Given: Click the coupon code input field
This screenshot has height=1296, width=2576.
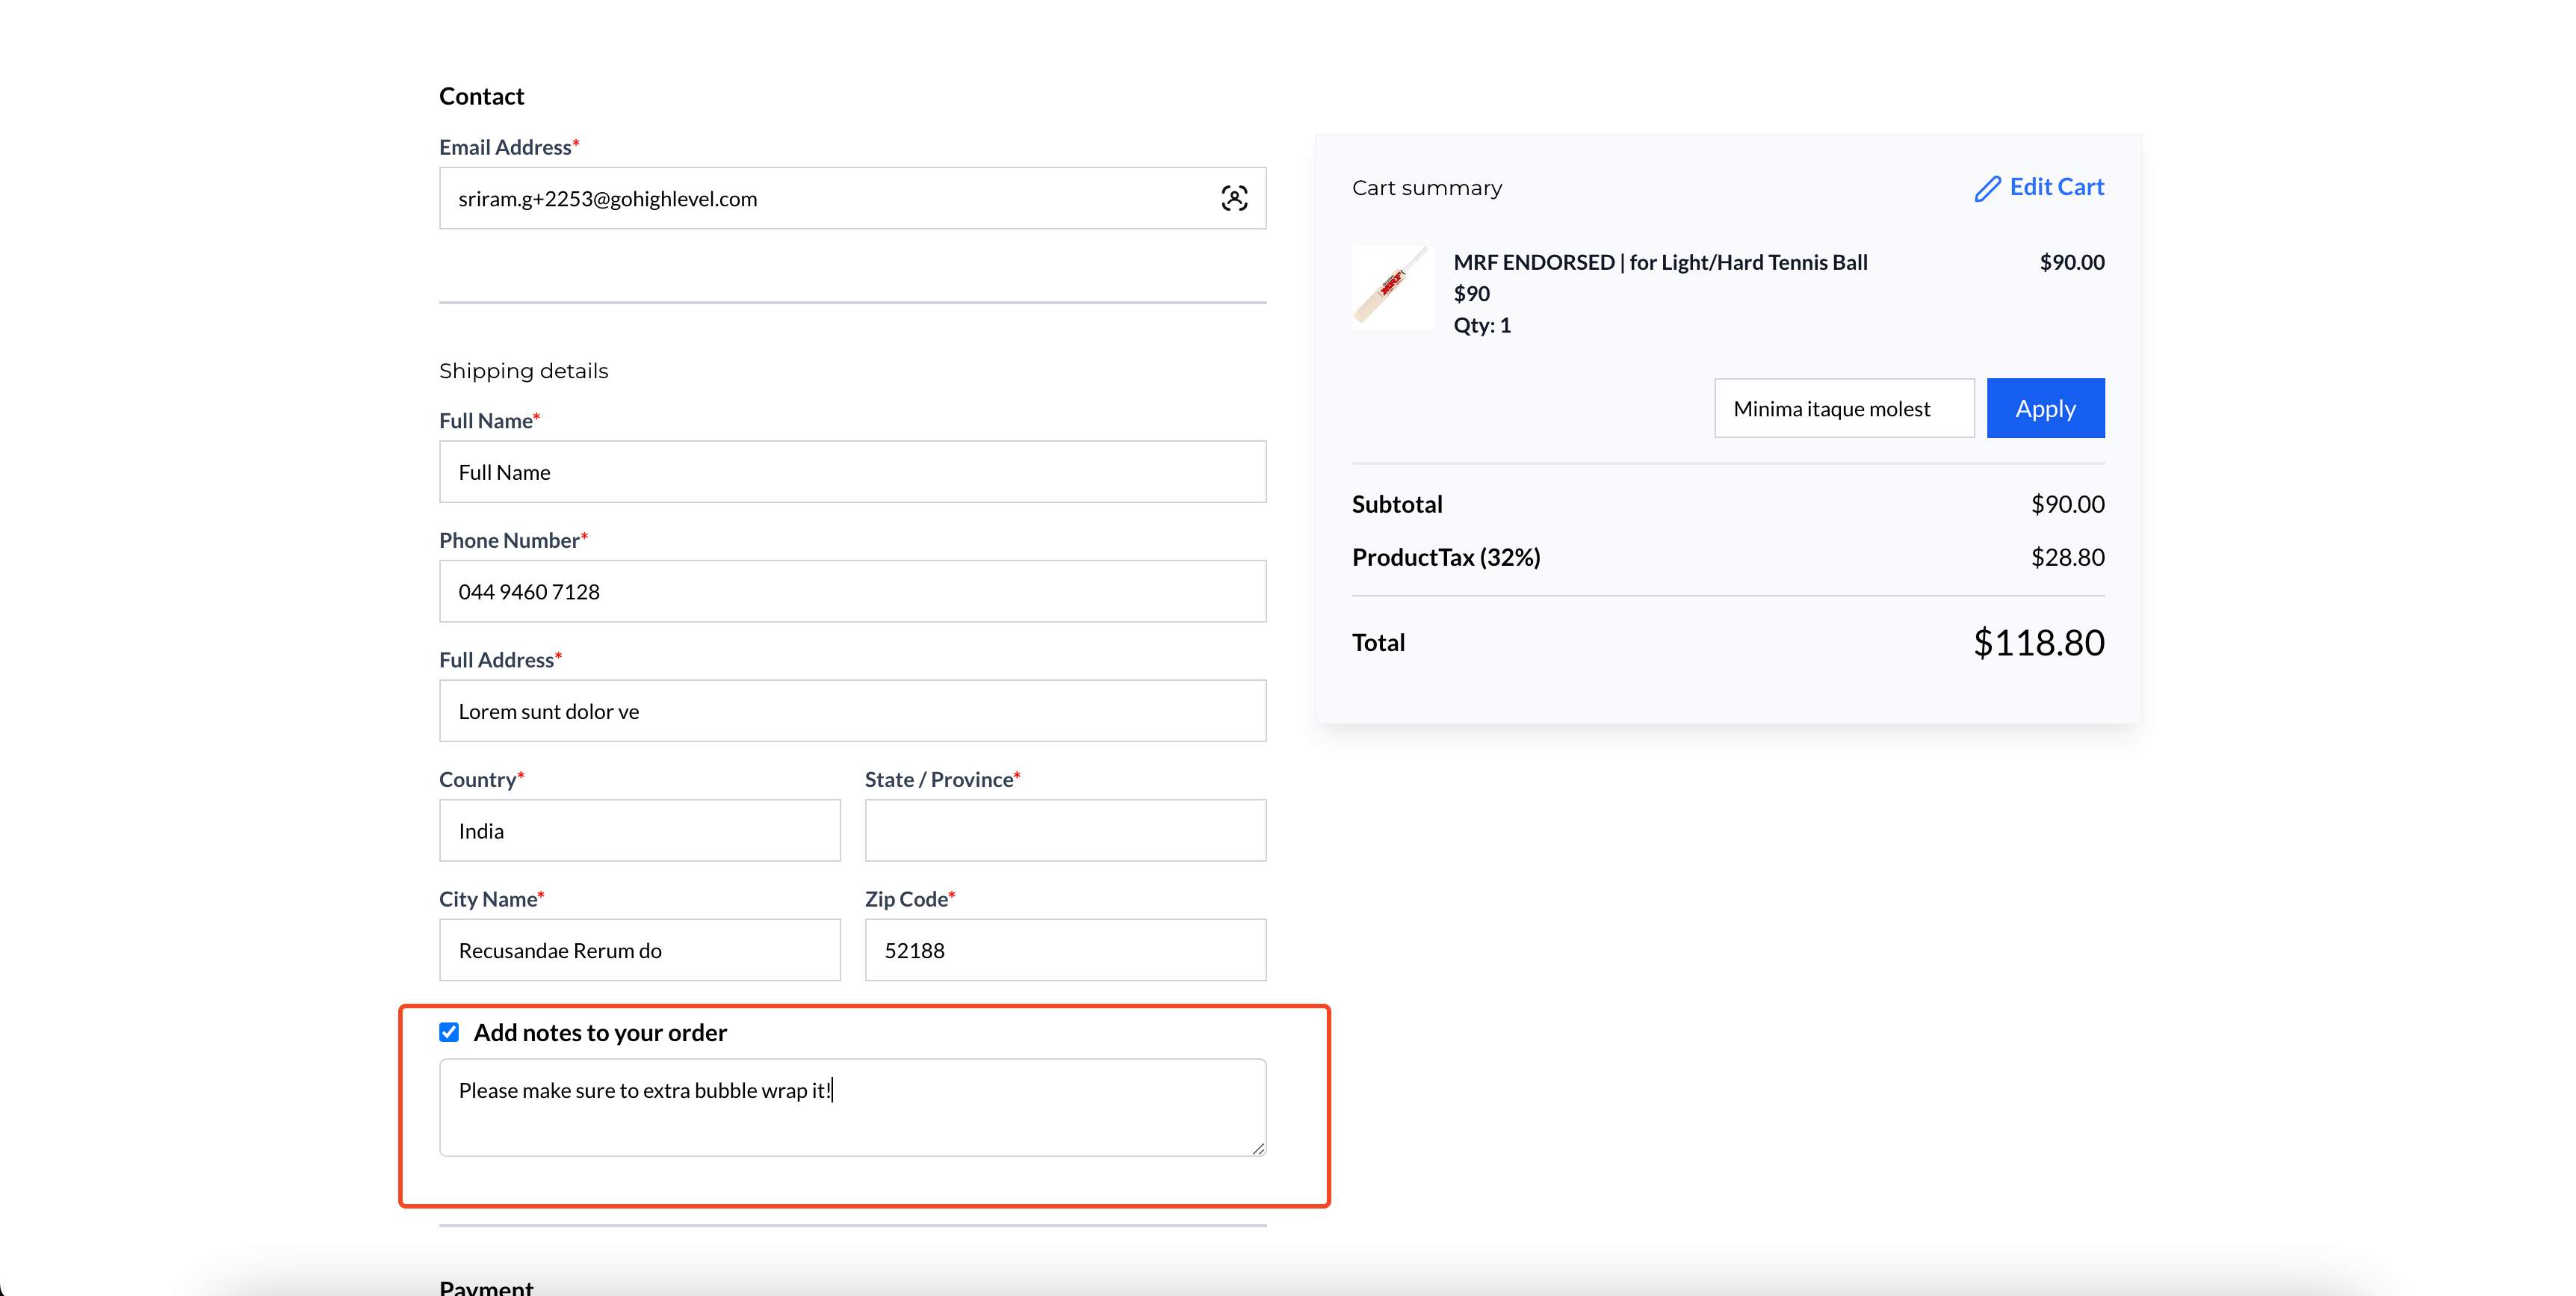Looking at the screenshot, I should coord(1843,408).
